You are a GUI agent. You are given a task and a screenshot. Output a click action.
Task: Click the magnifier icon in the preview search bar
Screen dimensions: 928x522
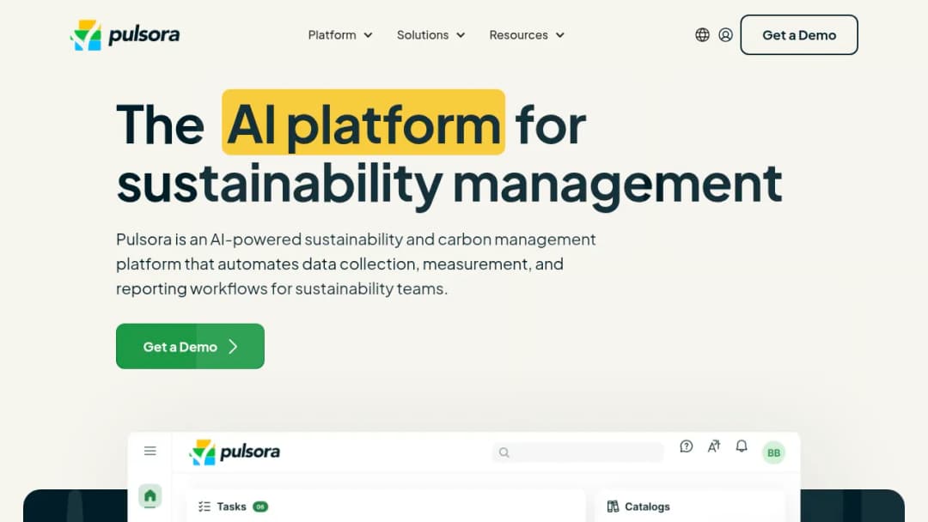[x=504, y=452]
